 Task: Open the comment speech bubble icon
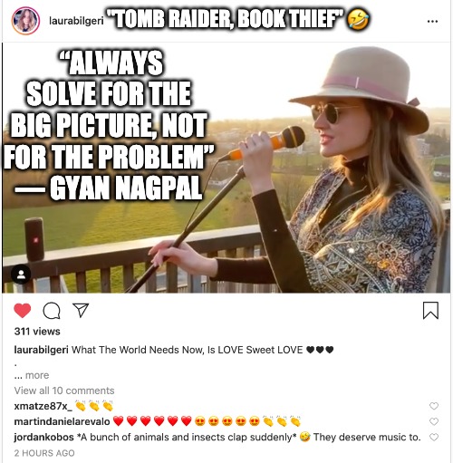(x=52, y=311)
